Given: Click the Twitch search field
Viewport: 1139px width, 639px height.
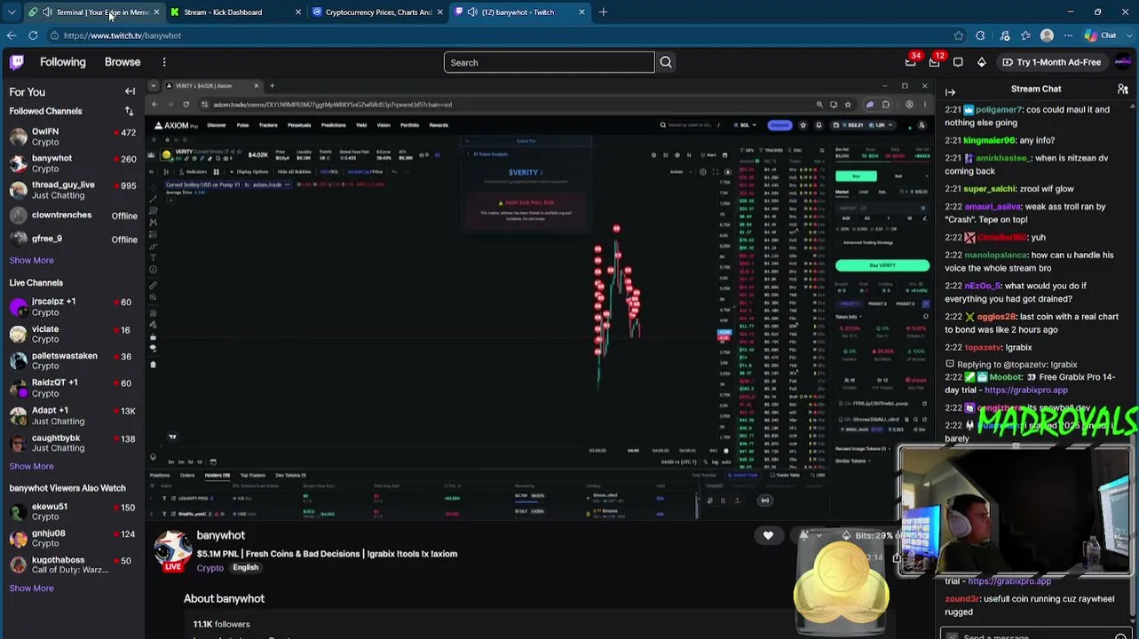Looking at the screenshot, I should click(x=549, y=62).
